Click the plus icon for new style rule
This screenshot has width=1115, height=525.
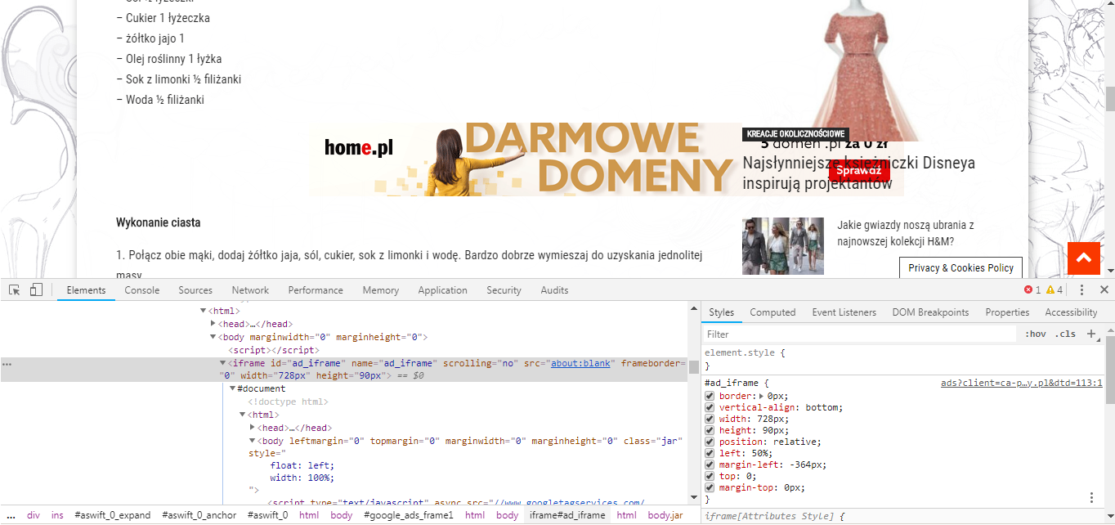1090,334
